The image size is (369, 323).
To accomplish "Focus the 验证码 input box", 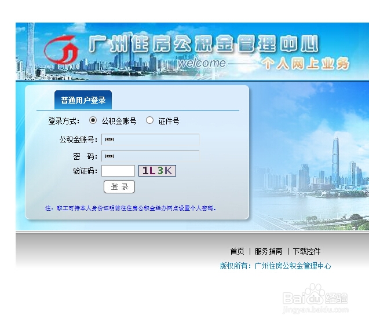I will 118,171.
